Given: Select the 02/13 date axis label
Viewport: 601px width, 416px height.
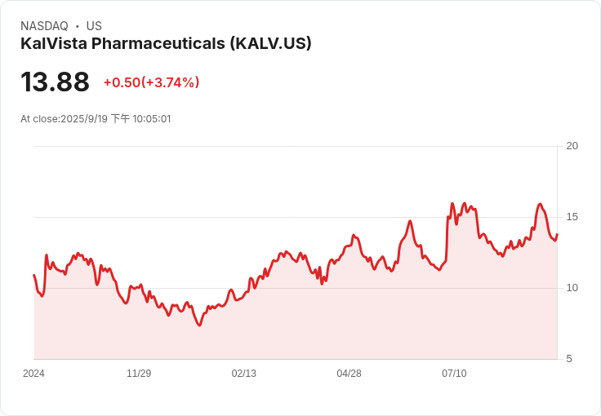Looking at the screenshot, I should 244,374.
